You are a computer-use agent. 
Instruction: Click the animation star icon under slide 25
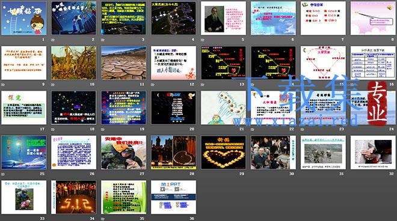pyautogui.click(x=3, y=174)
